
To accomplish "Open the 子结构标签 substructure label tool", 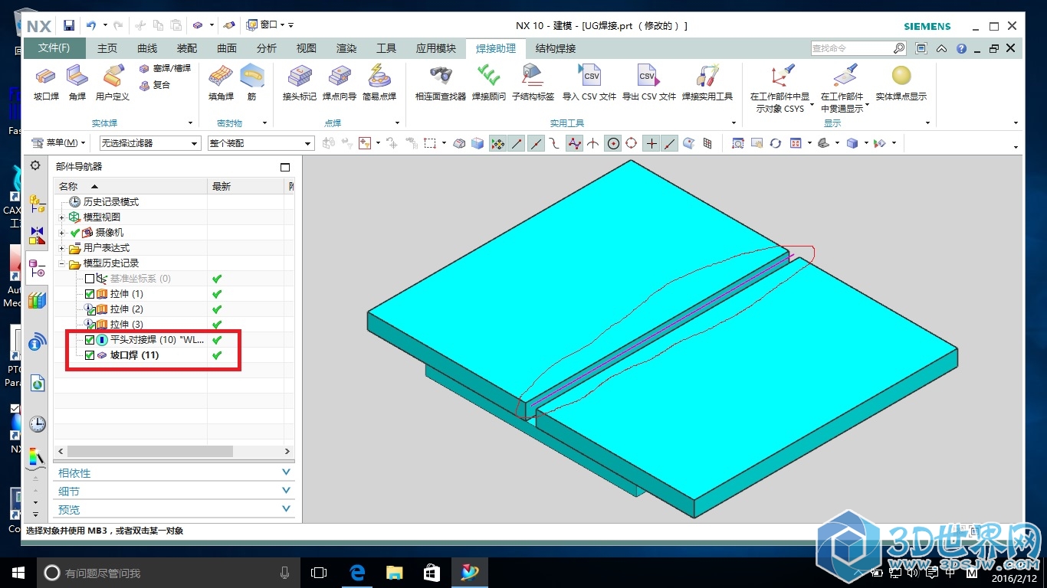I will 533,83.
